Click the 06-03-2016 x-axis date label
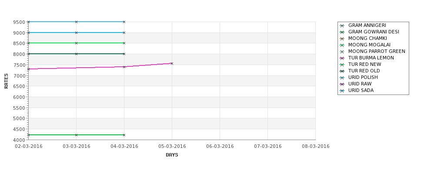 coord(220,146)
